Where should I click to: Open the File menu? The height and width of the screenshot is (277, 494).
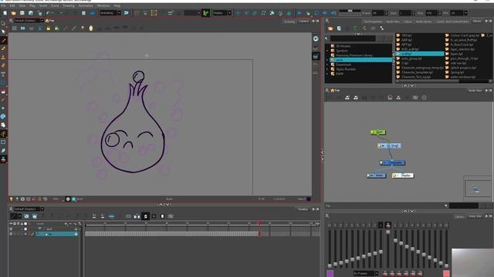pyautogui.click(x=3, y=5)
